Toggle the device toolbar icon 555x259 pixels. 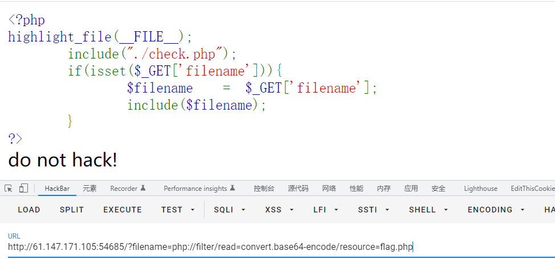coord(23,189)
